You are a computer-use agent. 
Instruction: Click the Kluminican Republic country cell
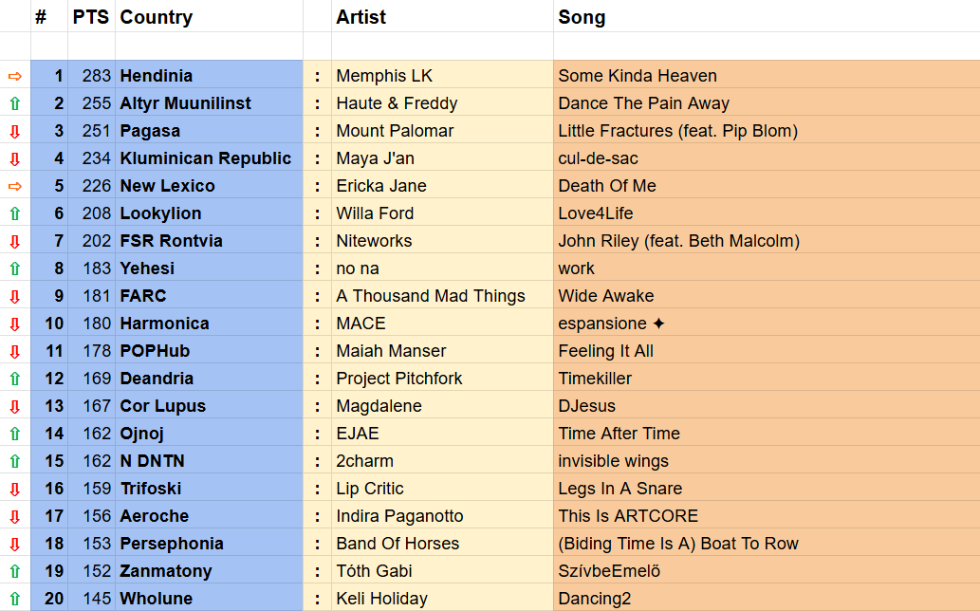(x=206, y=158)
